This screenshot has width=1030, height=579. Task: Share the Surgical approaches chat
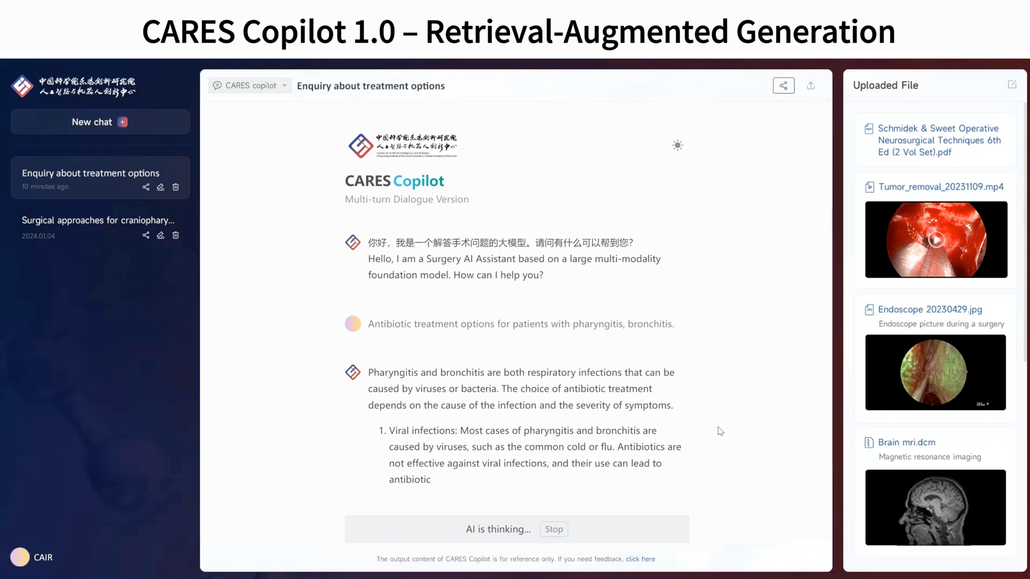coord(146,235)
